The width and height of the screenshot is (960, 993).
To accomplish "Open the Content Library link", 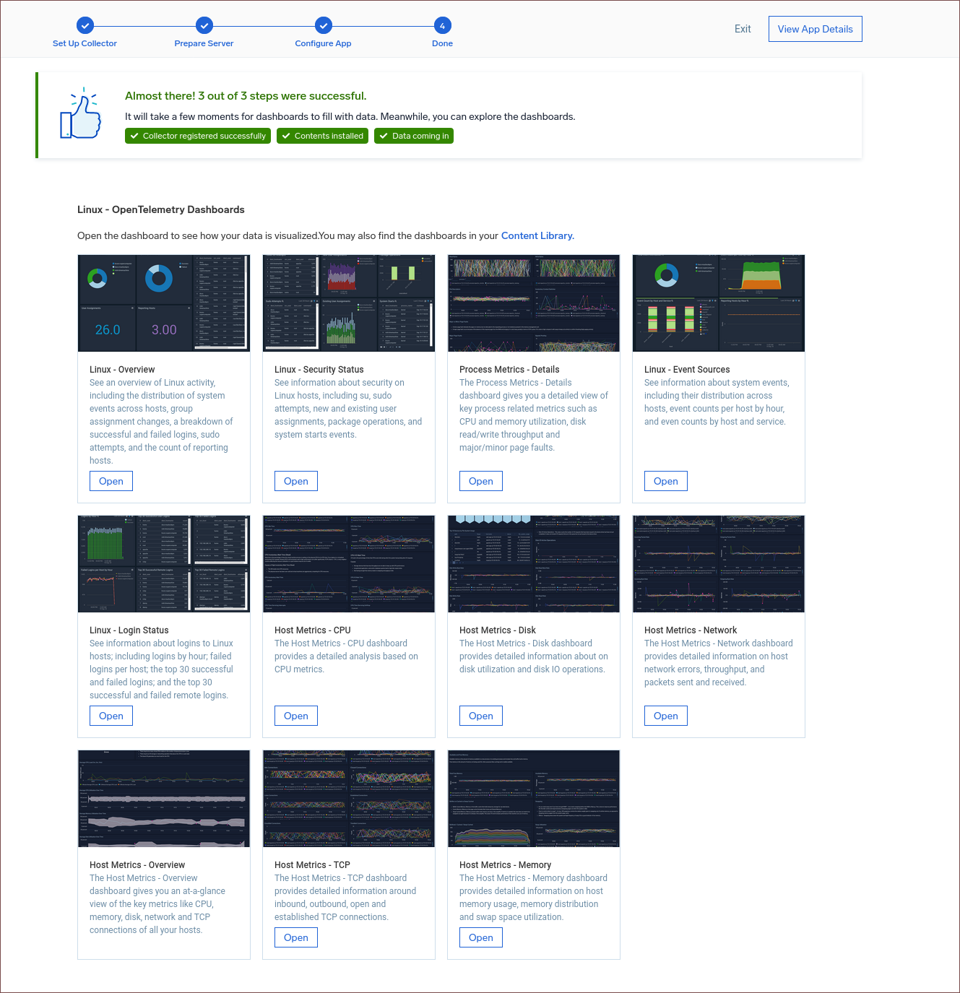I will coord(537,236).
